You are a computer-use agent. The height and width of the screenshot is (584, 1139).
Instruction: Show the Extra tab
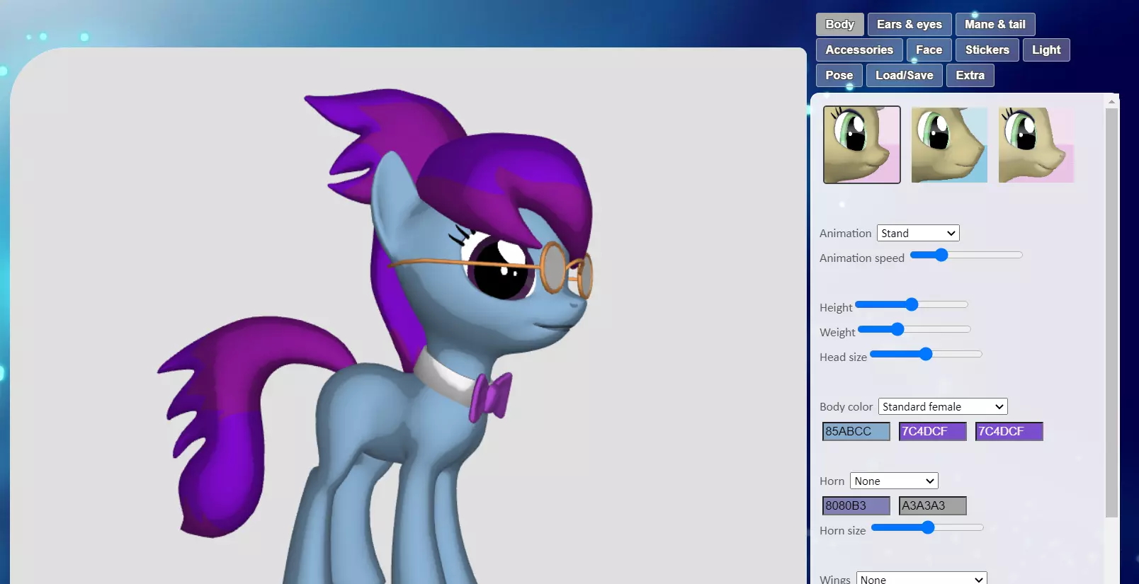pos(970,75)
